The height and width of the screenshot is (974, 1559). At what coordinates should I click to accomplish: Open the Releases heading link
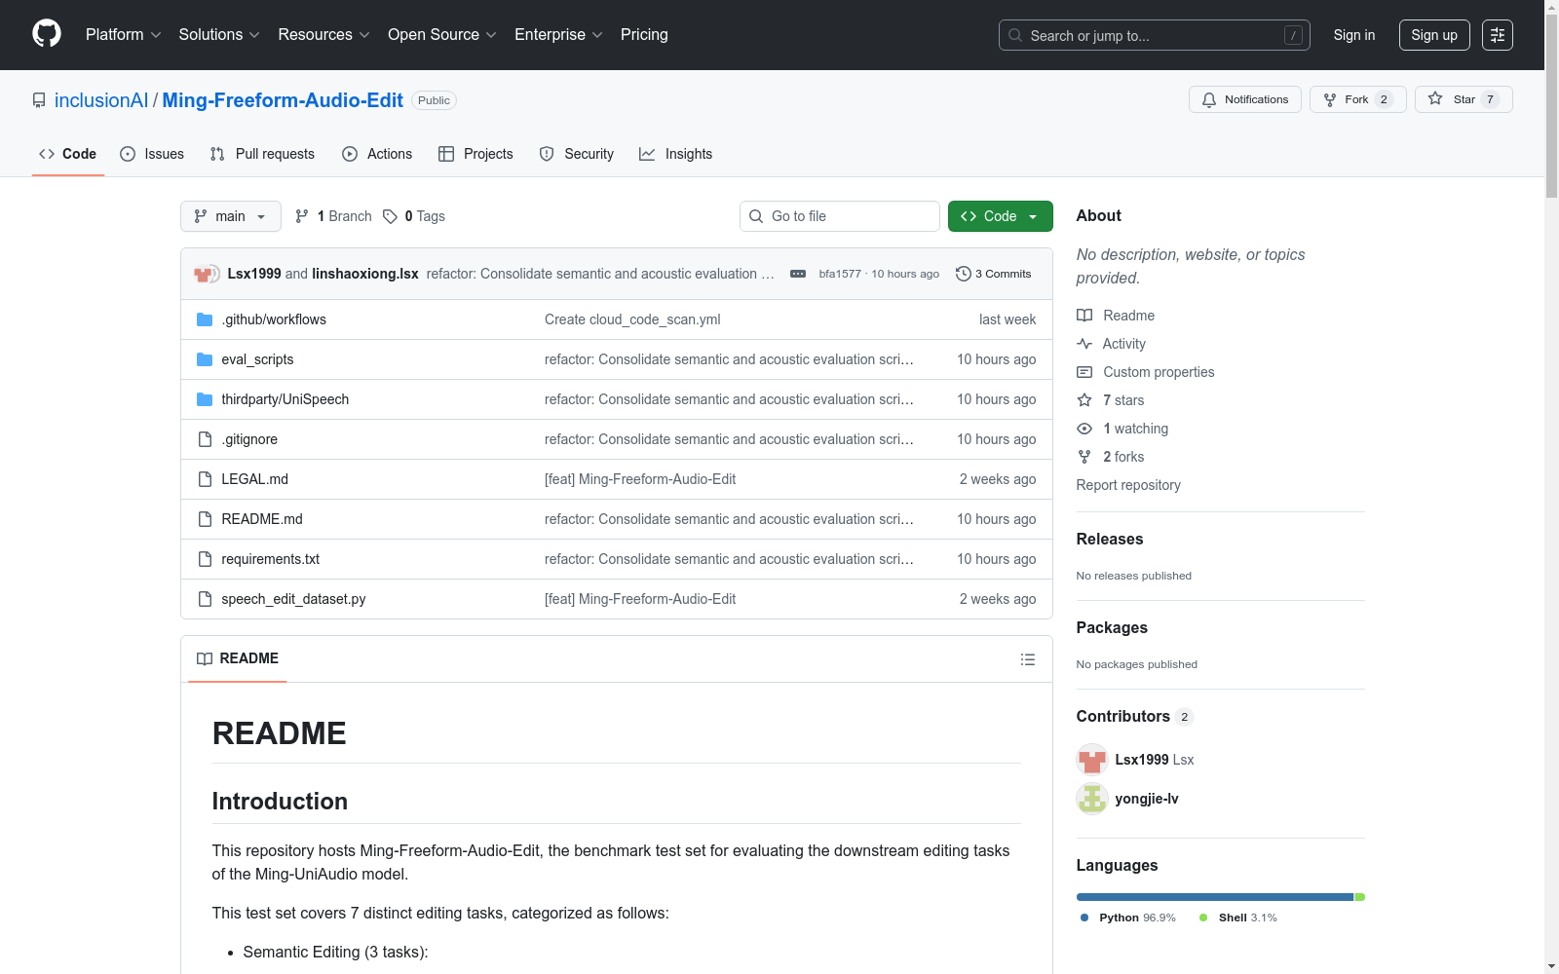click(1110, 540)
